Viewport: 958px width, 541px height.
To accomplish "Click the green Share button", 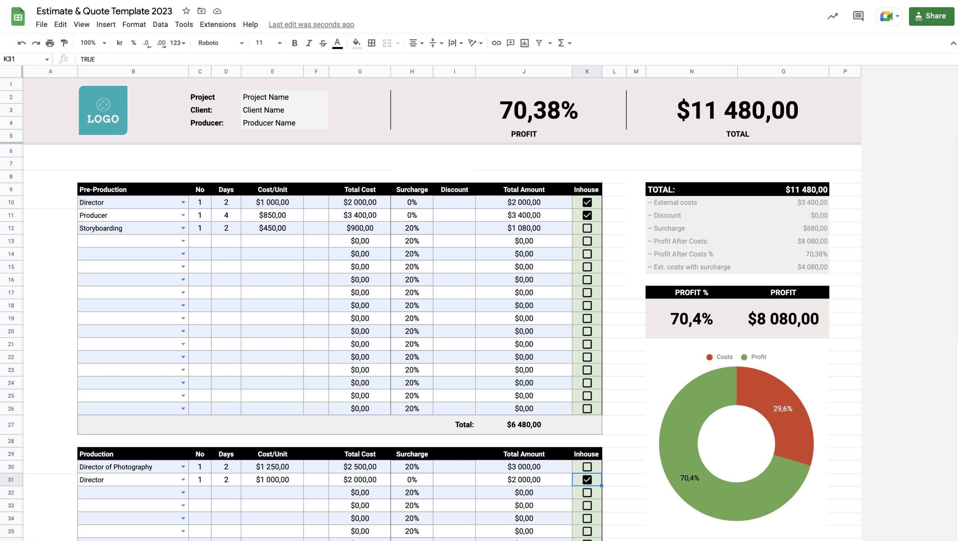I will [x=931, y=16].
